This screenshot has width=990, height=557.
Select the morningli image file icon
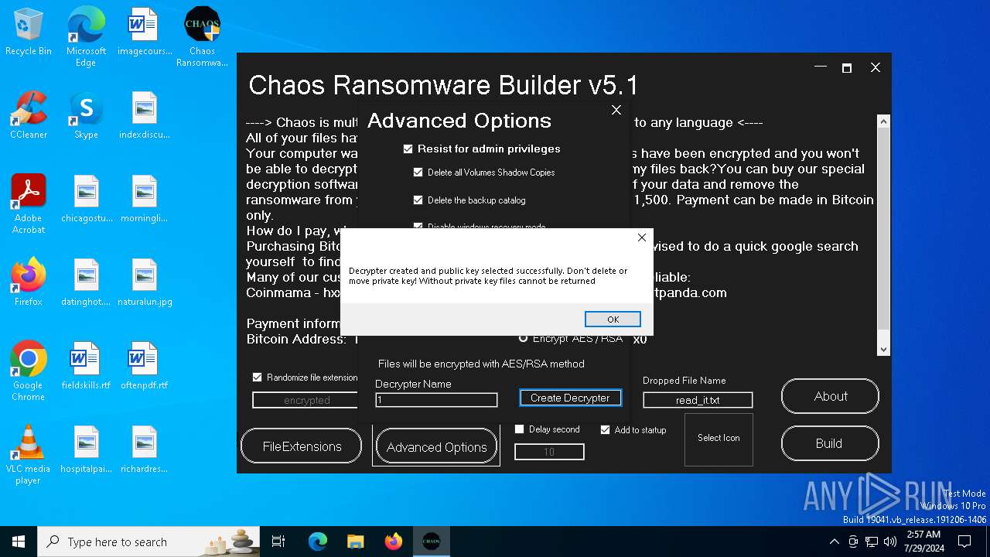[x=145, y=199]
